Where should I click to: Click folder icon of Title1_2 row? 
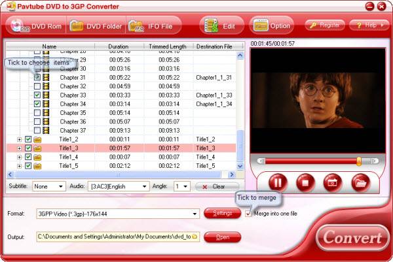point(37,140)
